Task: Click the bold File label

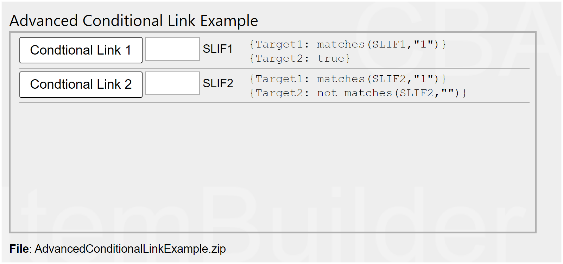Action: [19, 249]
